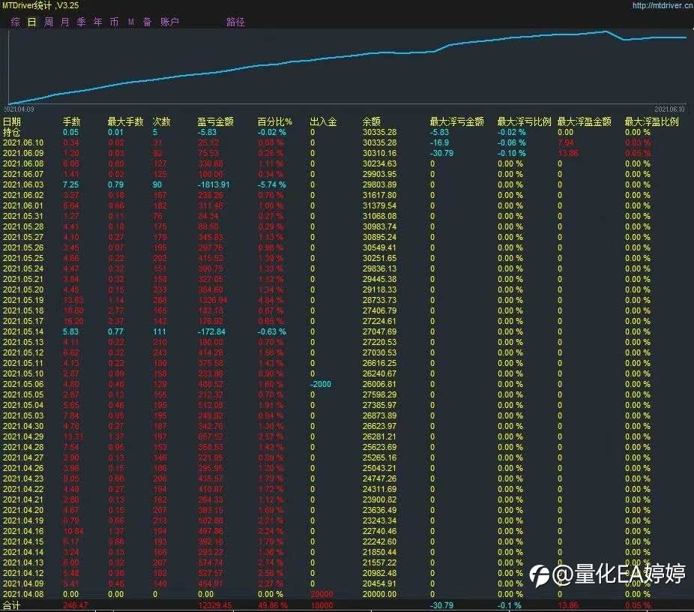Click the 余额 column header
The width and height of the screenshot is (694, 612).
(371, 121)
